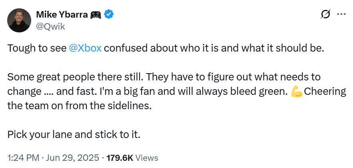Click Mike Ybarra's profile avatar photo
The height and width of the screenshot is (168, 353).
tap(19, 20)
